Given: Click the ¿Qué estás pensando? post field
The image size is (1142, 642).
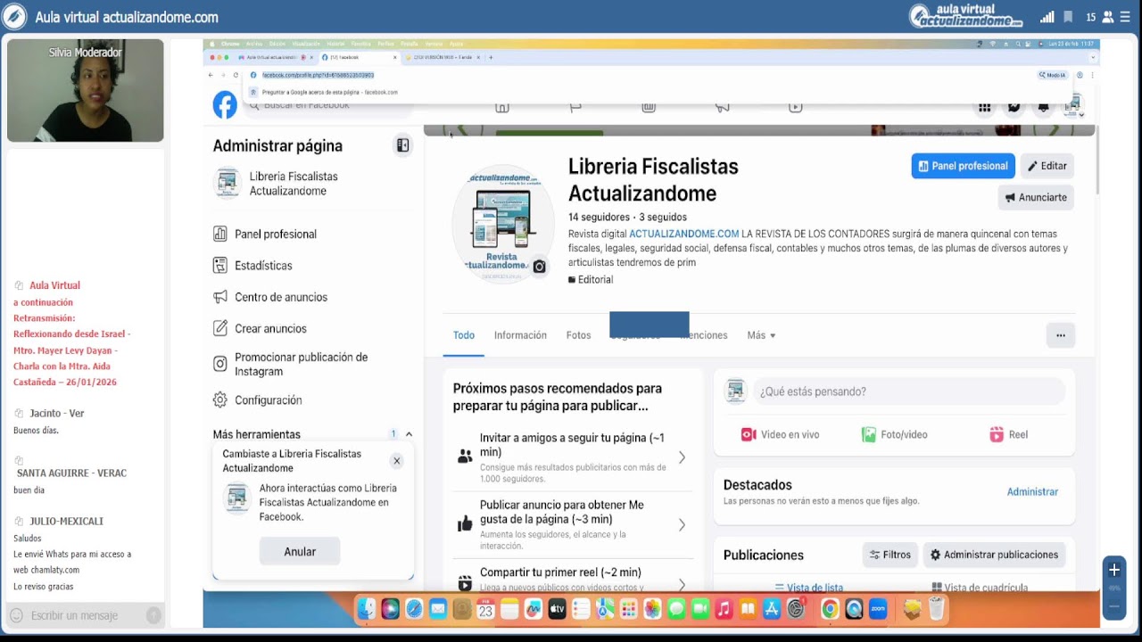Looking at the screenshot, I should (909, 391).
